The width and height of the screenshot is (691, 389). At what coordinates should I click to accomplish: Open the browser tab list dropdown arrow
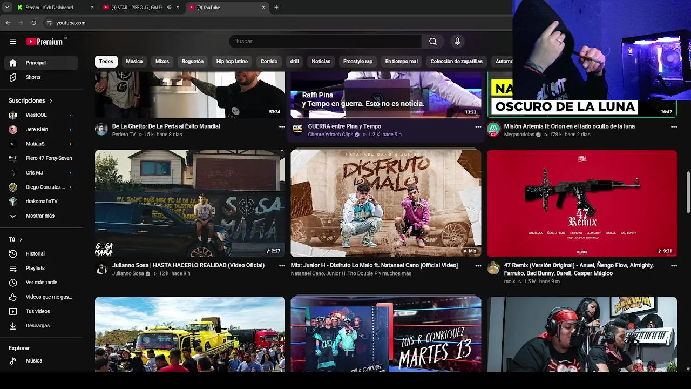pos(7,8)
